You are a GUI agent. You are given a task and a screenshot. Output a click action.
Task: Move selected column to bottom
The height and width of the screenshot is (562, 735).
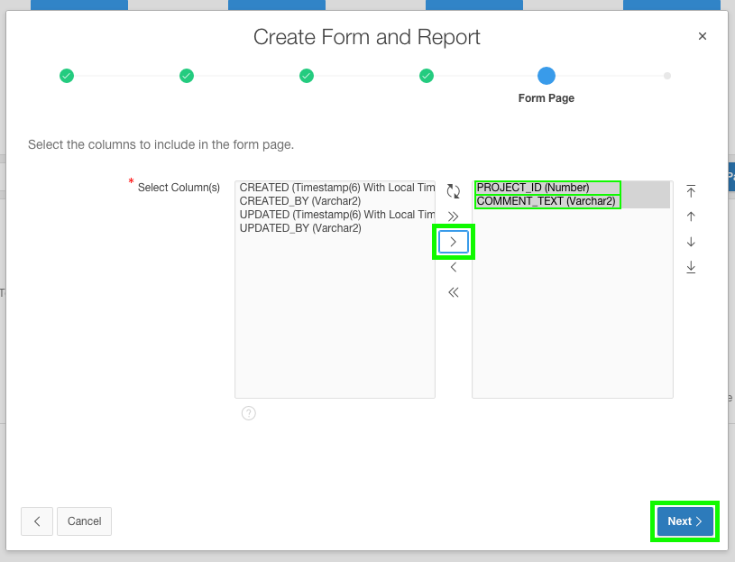point(691,266)
